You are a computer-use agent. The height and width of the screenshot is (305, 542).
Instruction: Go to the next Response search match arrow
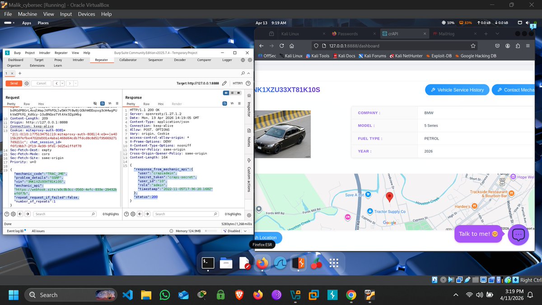[147, 214]
